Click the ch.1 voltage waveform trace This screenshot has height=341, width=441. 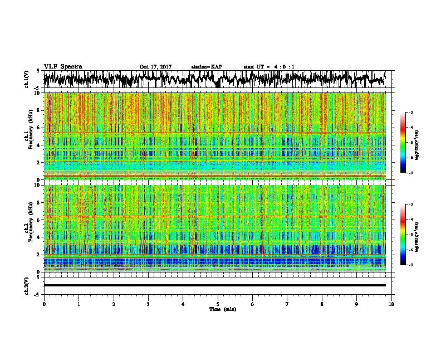coord(214,79)
